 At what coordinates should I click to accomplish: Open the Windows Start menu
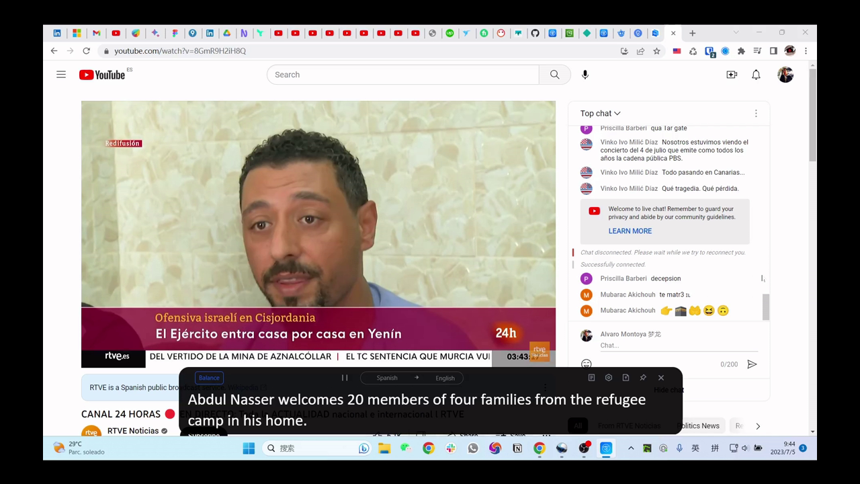(x=249, y=448)
